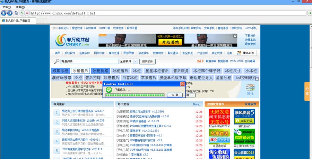Open 系统软件 navigation item
The height and width of the screenshot is (159, 312).
[70, 53]
